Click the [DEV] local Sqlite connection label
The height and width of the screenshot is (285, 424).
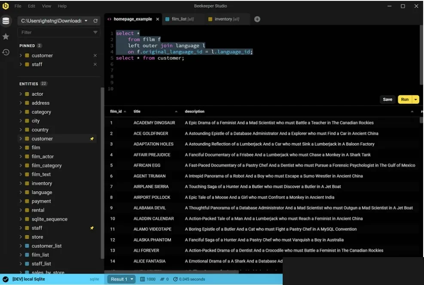tap(29, 279)
